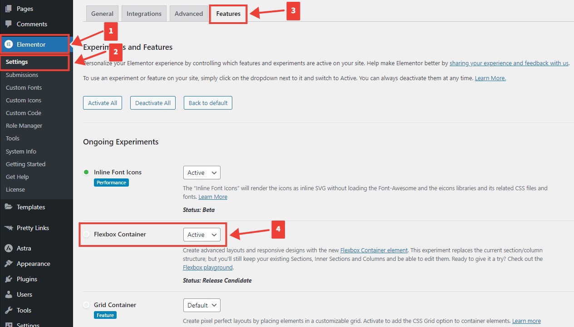
Task: Click the Elementor logo icon in sidebar
Action: click(8, 44)
